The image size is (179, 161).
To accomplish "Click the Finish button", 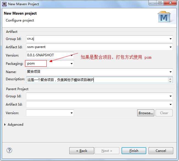I will pos(134,151).
